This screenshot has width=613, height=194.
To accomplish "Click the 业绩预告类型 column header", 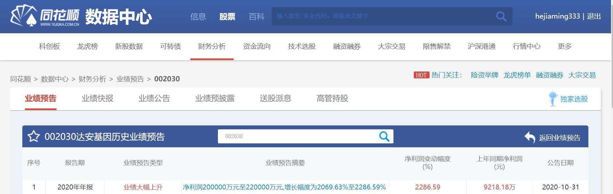I will click(x=143, y=163).
